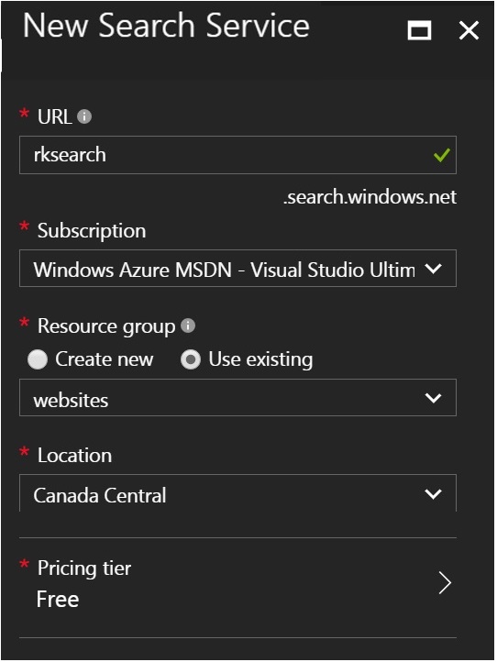497x662 pixels.
Task: Click the Subscription label
Action: coord(92,231)
